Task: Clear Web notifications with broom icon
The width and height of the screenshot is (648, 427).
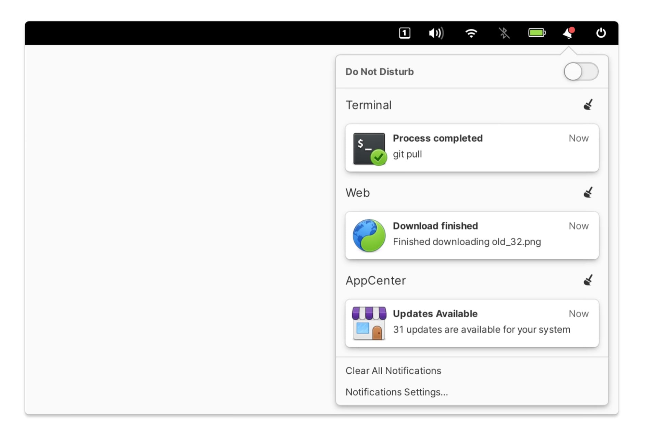Action: tap(588, 193)
